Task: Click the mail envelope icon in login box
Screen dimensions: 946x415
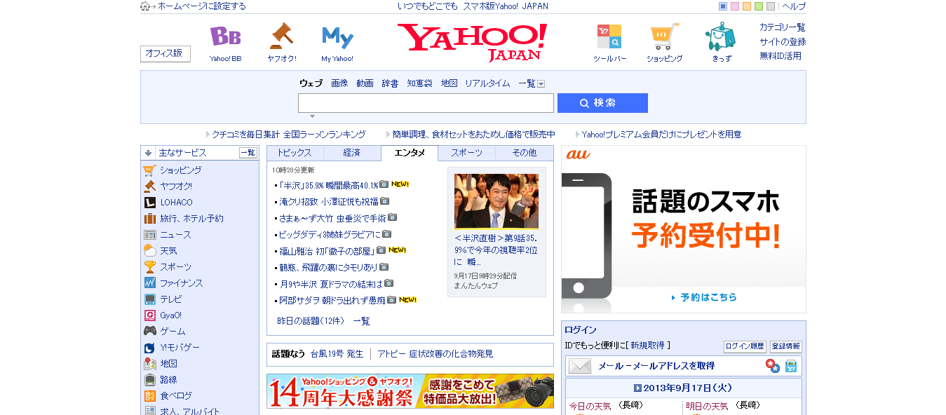Action: click(x=580, y=366)
